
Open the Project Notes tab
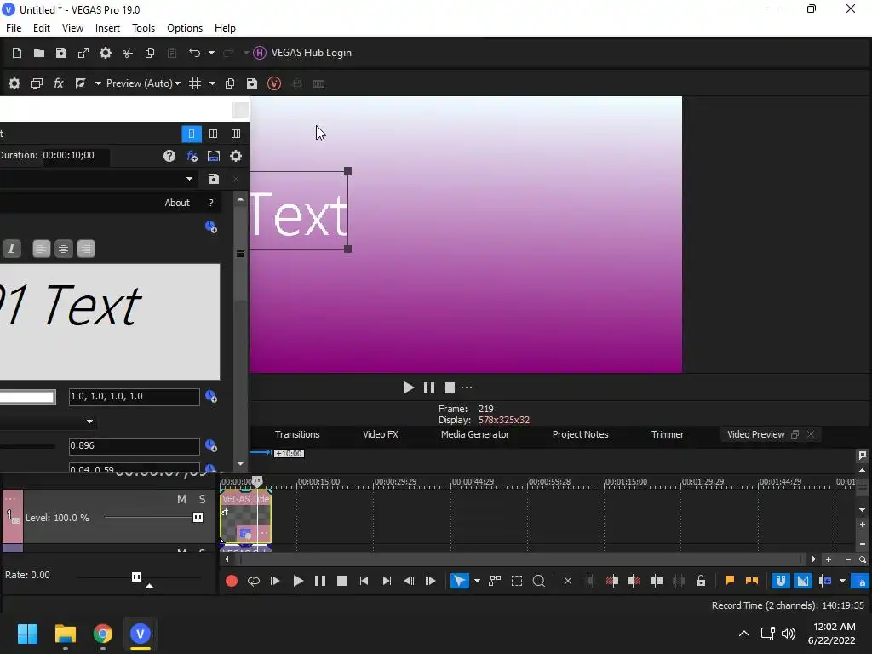(580, 435)
